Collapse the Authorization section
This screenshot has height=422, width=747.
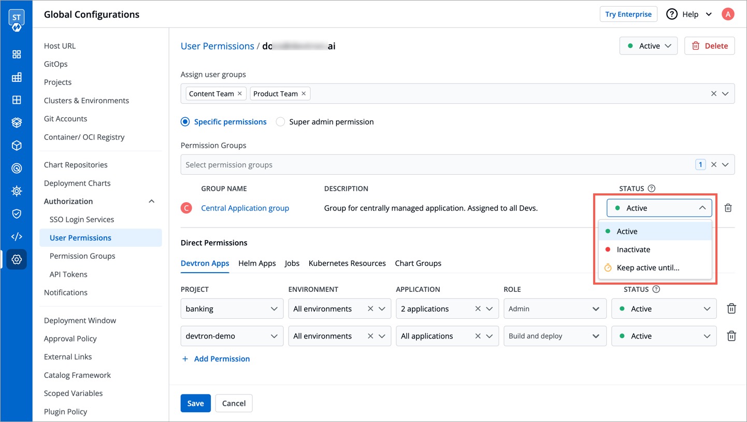(x=151, y=201)
